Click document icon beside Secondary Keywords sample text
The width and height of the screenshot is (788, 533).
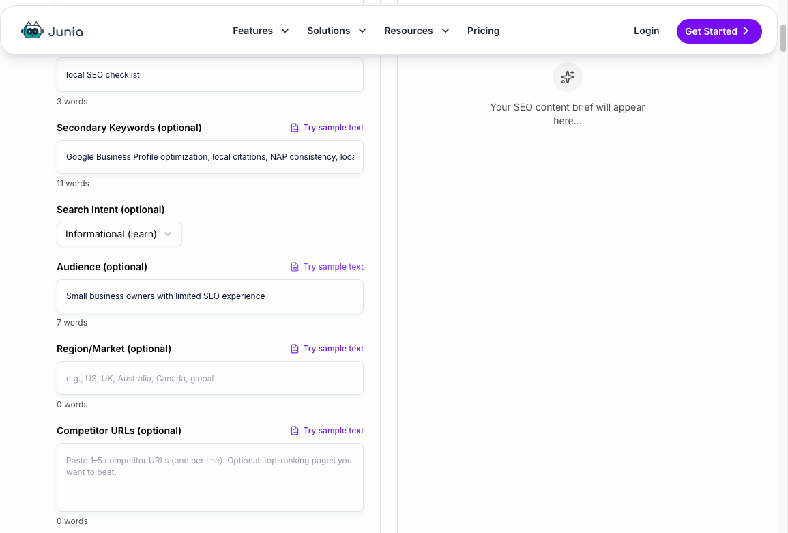[295, 128]
